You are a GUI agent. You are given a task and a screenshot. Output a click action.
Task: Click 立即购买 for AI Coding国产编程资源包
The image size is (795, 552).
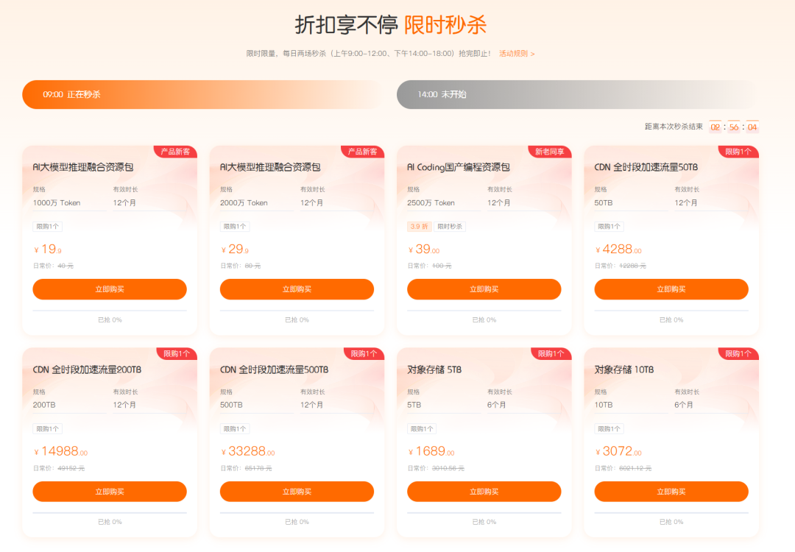[484, 289]
